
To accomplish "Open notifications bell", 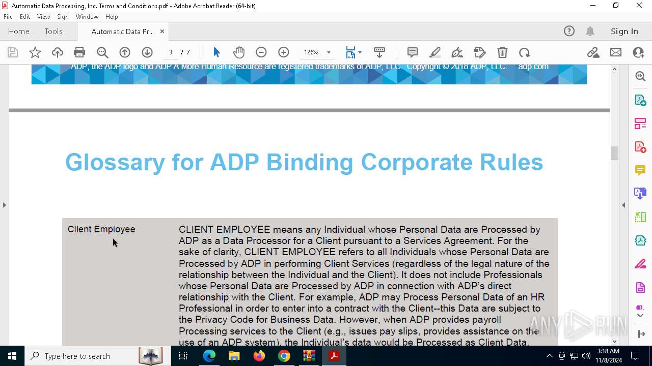I will 590,31.
